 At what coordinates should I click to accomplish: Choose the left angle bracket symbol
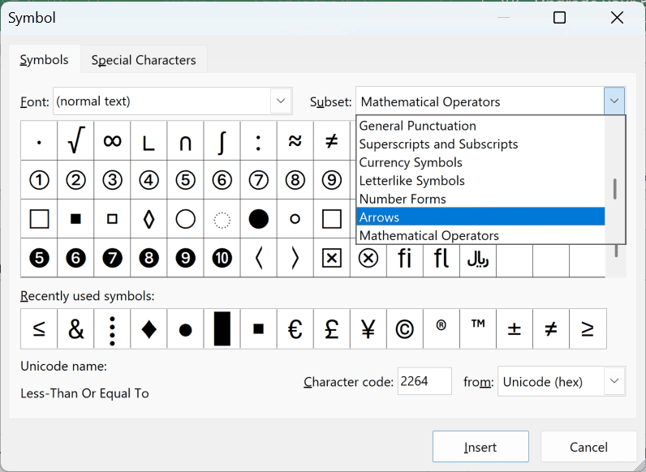tap(259, 258)
